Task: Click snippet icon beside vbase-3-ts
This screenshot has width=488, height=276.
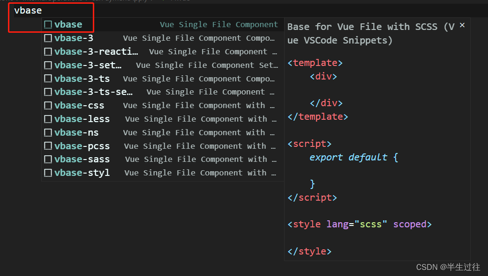Action: [x=48, y=79]
